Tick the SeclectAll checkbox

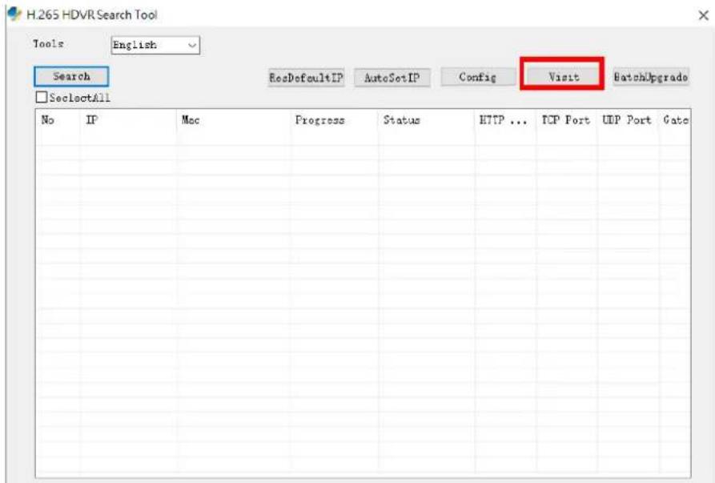click(42, 97)
